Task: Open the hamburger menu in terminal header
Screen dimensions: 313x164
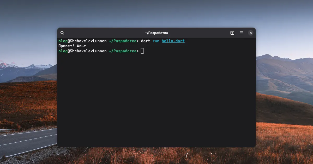Action: coord(242,33)
